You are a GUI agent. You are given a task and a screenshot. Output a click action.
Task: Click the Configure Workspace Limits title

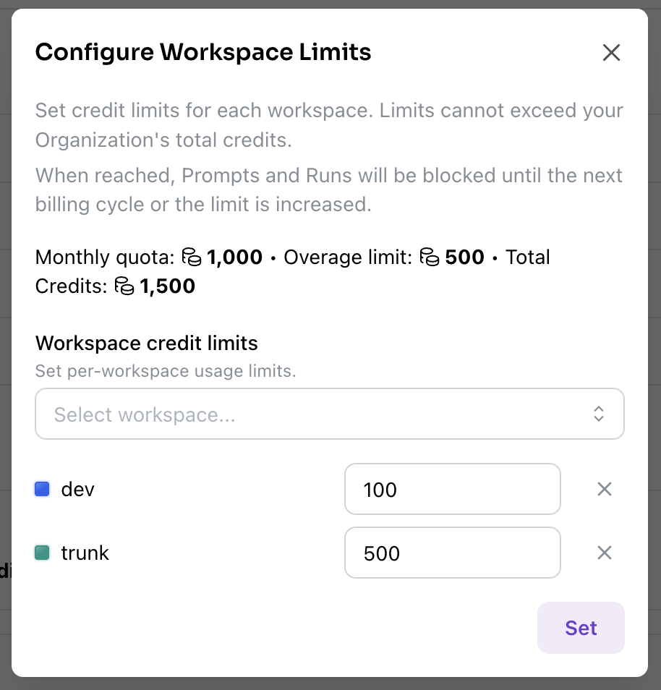(202, 52)
